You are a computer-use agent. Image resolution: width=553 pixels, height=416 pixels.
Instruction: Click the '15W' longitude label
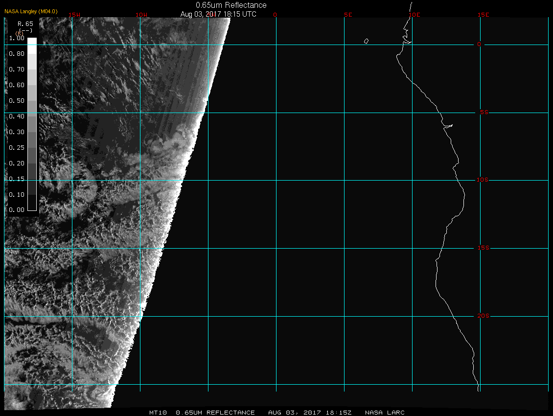74,15
